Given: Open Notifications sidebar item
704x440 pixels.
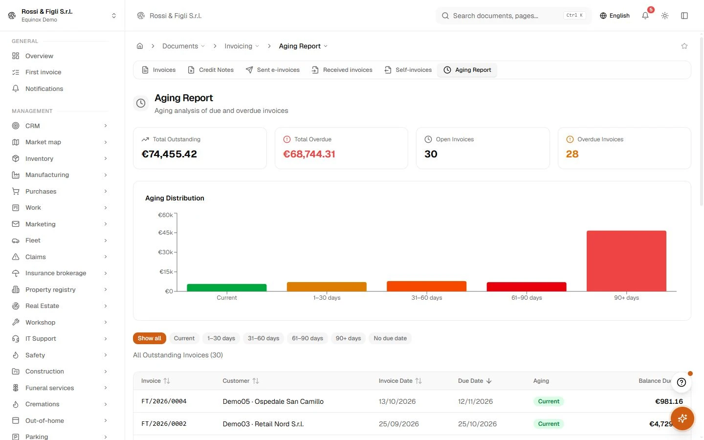Looking at the screenshot, I should pos(60,88).
